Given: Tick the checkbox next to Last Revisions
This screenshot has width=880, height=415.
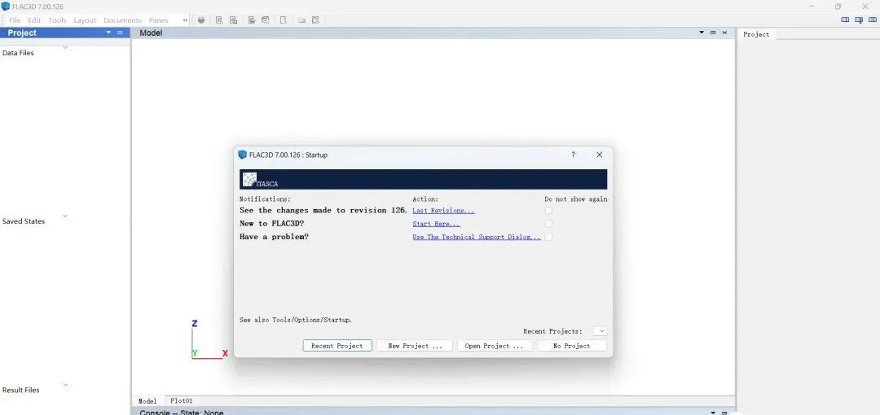Looking at the screenshot, I should tap(549, 210).
